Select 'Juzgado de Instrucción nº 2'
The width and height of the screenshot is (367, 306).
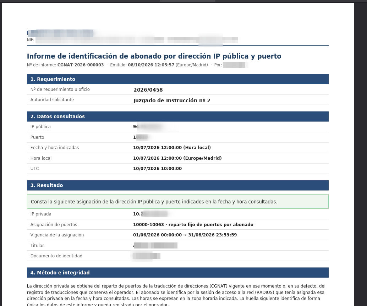[x=171, y=100]
